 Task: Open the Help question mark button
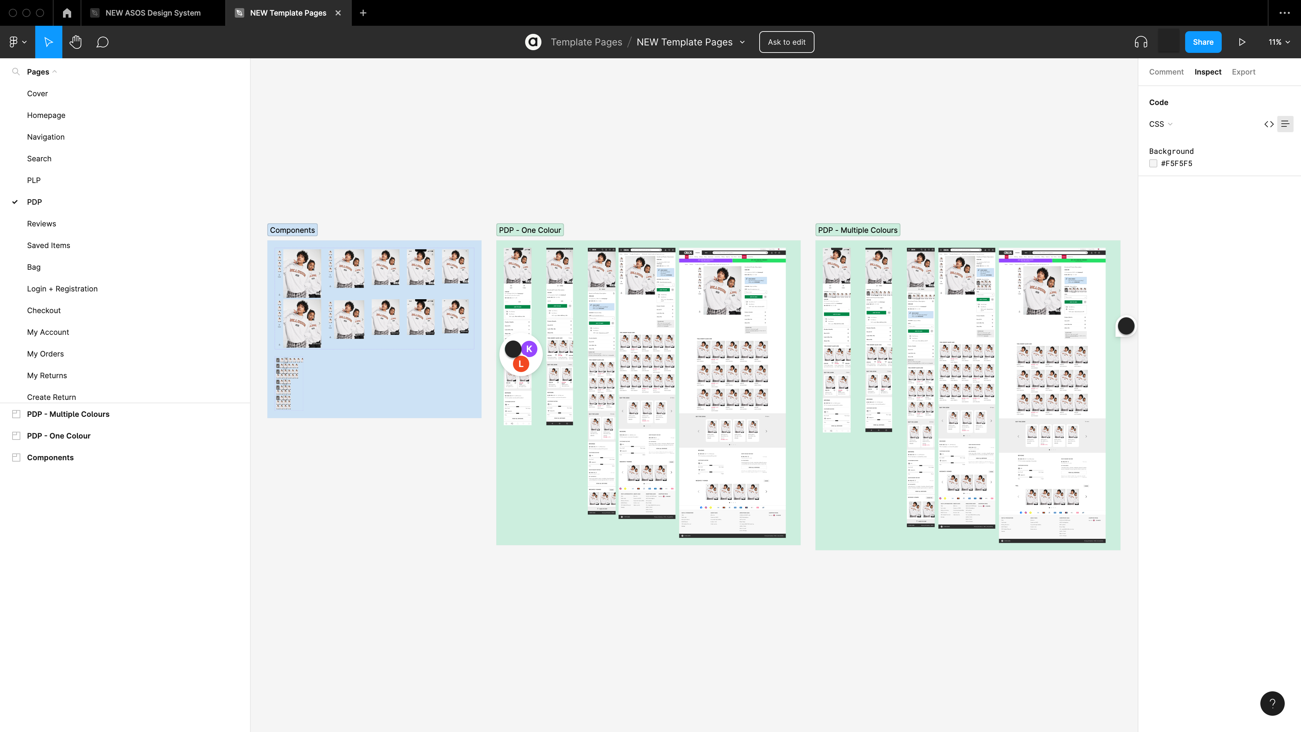pos(1272,703)
